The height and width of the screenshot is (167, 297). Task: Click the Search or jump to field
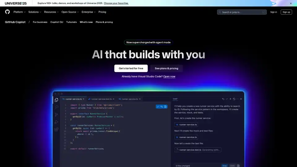click(242, 12)
